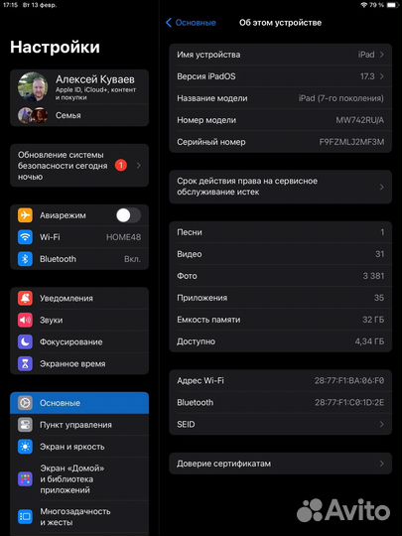Viewport: 402px width, 536px height.
Task: Open Фокусирование settings
Action: (x=79, y=341)
